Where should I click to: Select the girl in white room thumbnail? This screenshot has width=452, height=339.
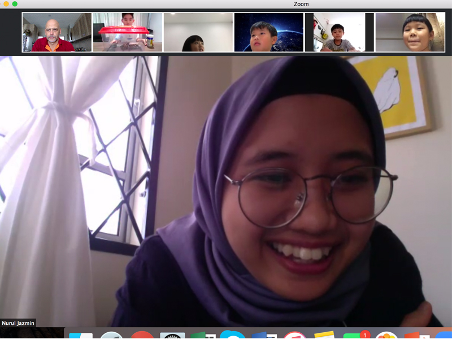point(198,32)
